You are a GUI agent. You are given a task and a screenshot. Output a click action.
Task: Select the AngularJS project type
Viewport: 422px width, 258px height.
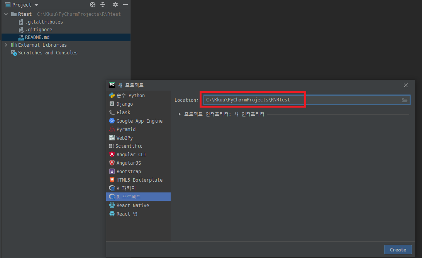coord(138,163)
